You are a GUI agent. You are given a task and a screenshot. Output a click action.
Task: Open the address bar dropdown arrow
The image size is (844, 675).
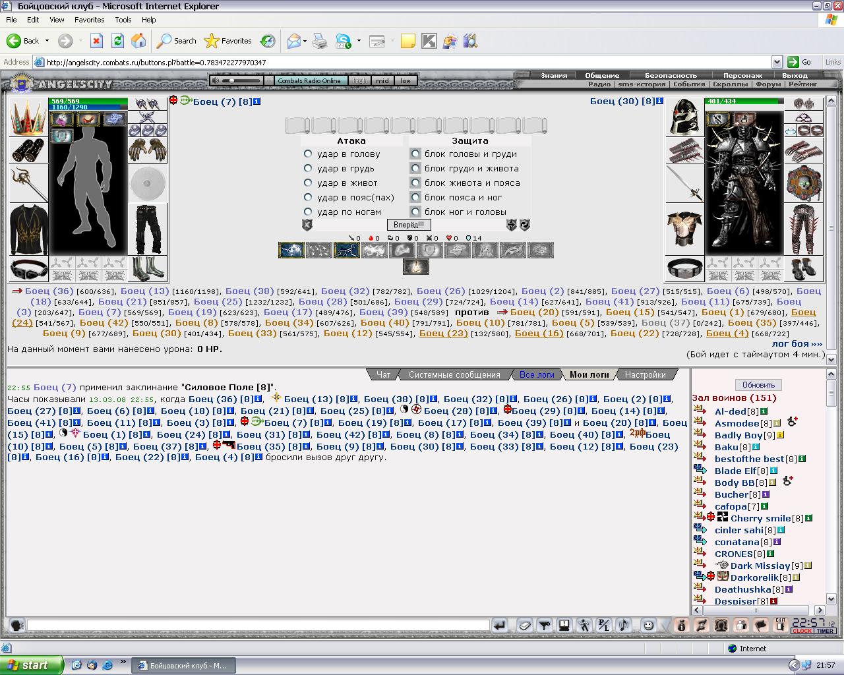coord(776,62)
